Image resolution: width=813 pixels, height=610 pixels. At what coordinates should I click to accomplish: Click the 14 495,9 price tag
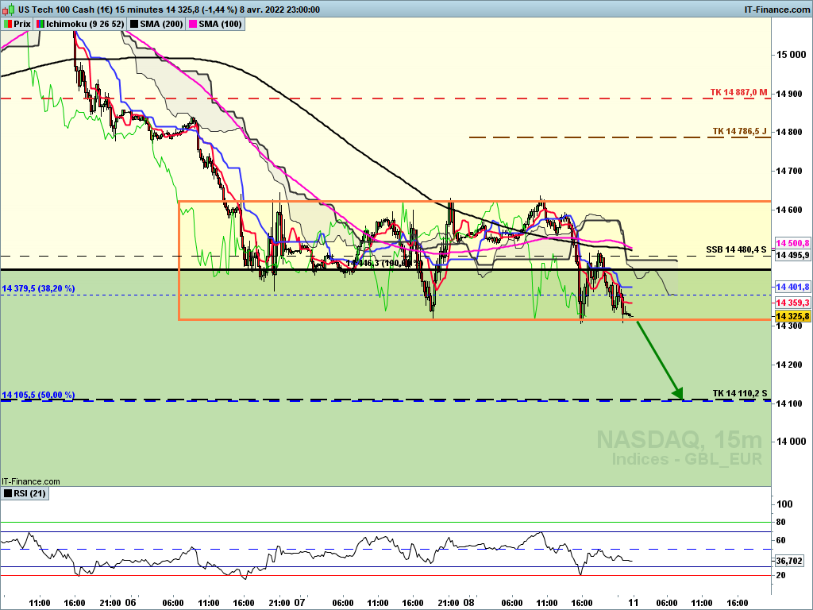pos(792,255)
